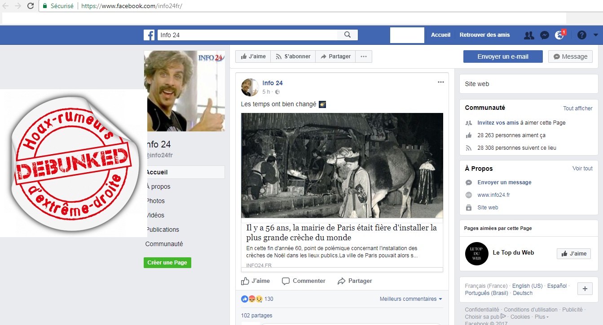Open the friend requests icon
Image resolution: width=603 pixels, height=325 pixels.
coord(529,35)
